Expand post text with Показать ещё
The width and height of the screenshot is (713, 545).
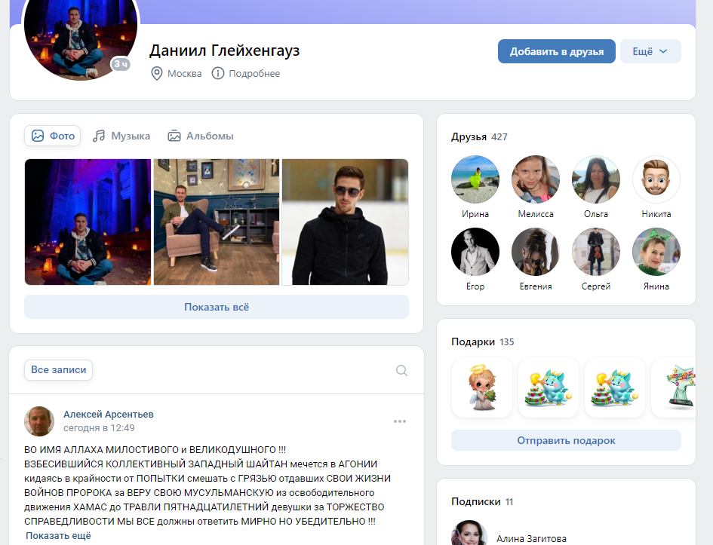point(58,535)
